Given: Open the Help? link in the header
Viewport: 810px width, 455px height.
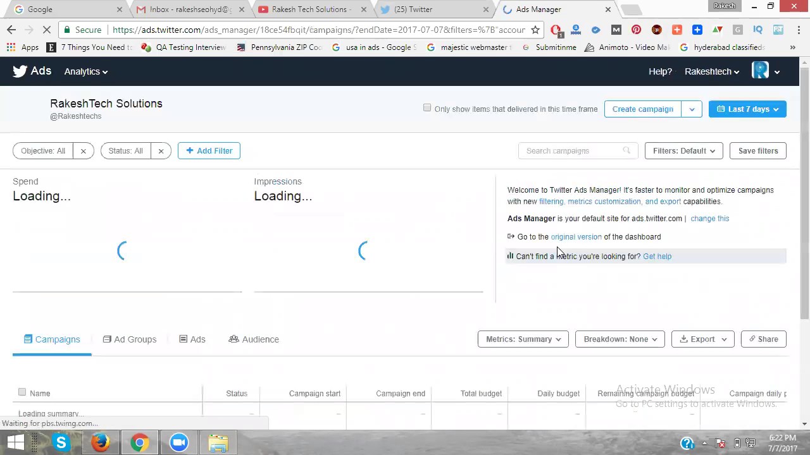Looking at the screenshot, I should pyautogui.click(x=660, y=71).
